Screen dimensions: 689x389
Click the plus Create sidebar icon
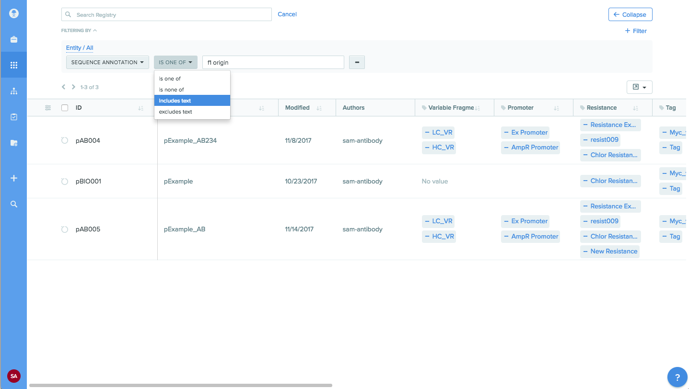14,178
